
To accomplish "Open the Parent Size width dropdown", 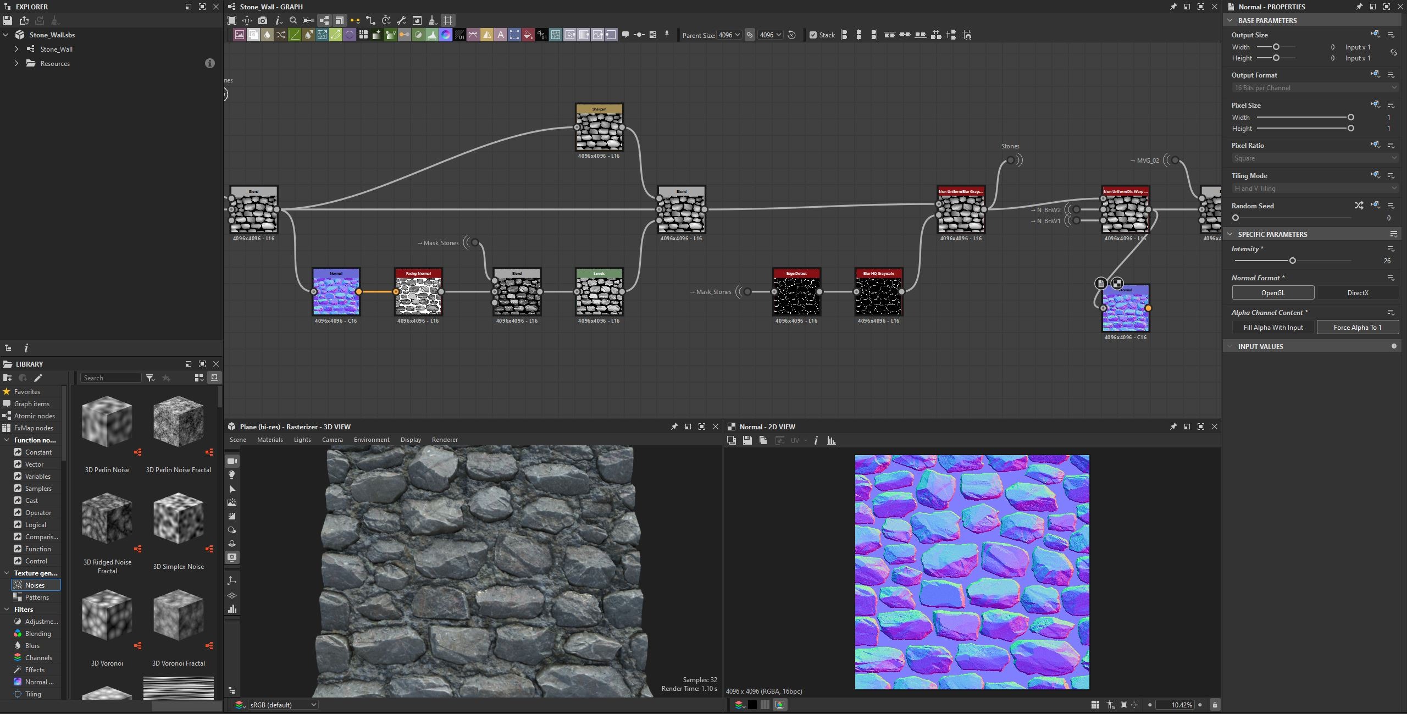I will tap(729, 35).
